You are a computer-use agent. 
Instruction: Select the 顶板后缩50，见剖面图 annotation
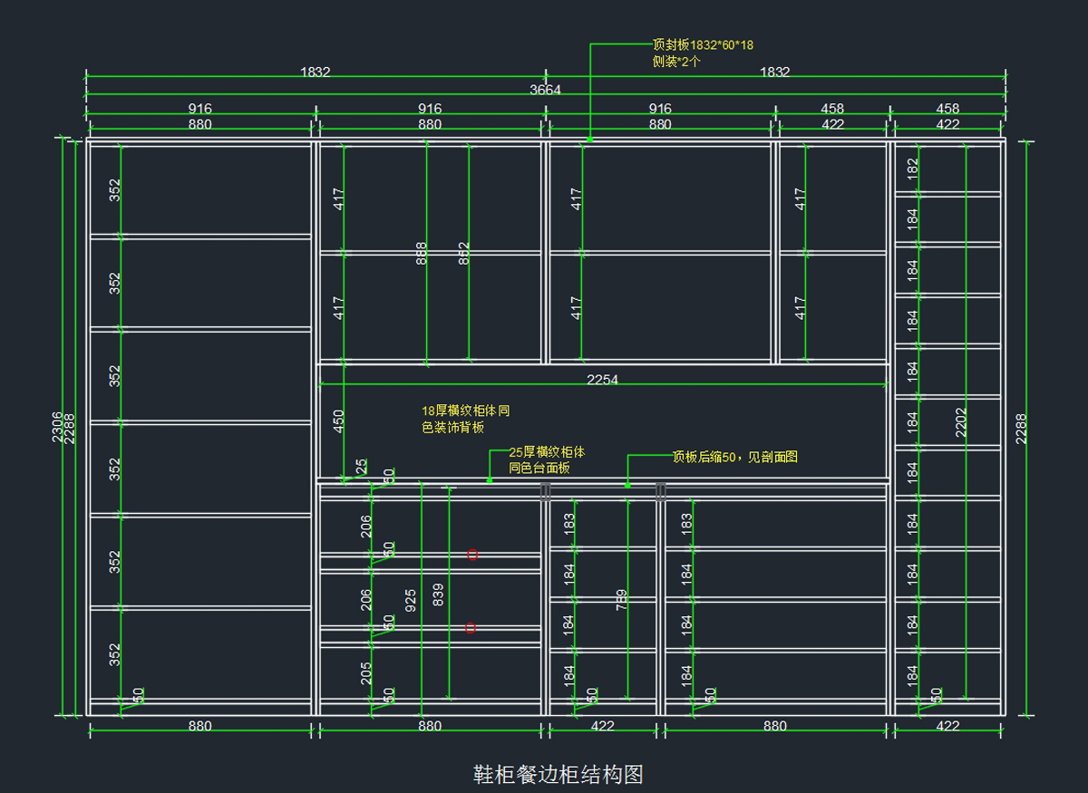point(733,457)
